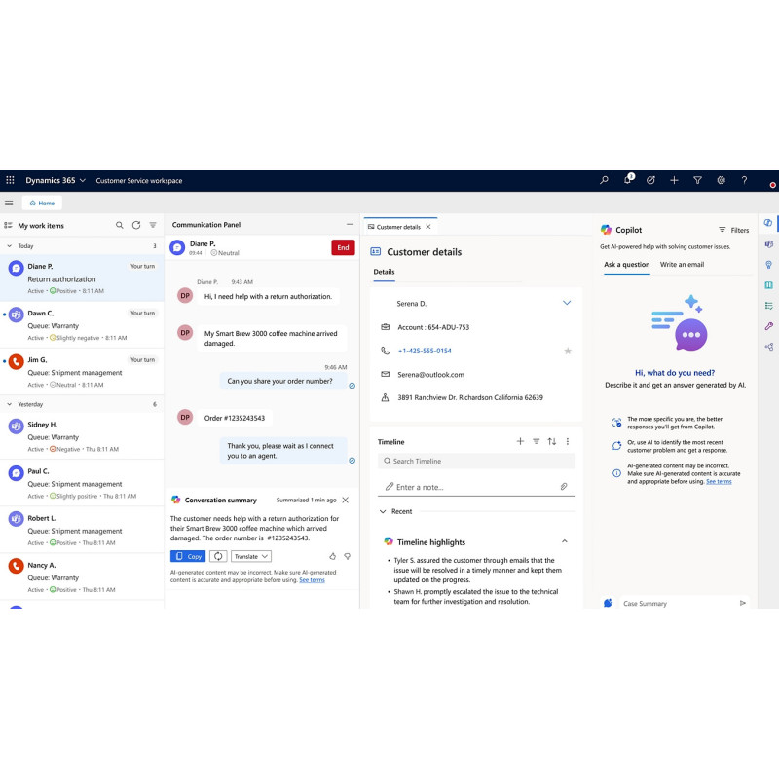
Task: Open Copilot pane from side rail
Action: (768, 223)
